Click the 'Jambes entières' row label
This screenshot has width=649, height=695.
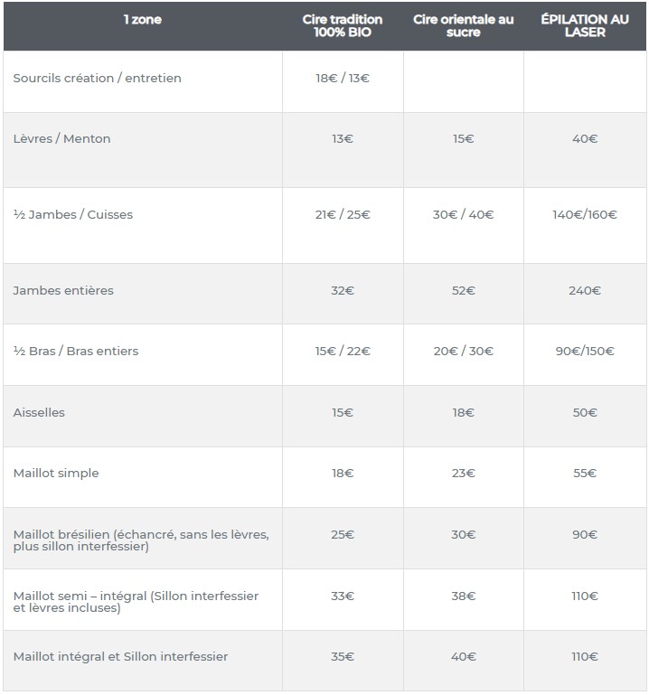pos(63,291)
